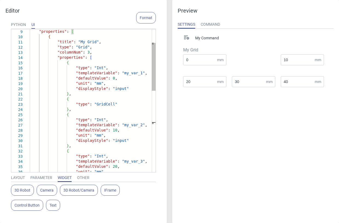Insert the Text widget
The width and height of the screenshot is (339, 223).
(53, 205)
